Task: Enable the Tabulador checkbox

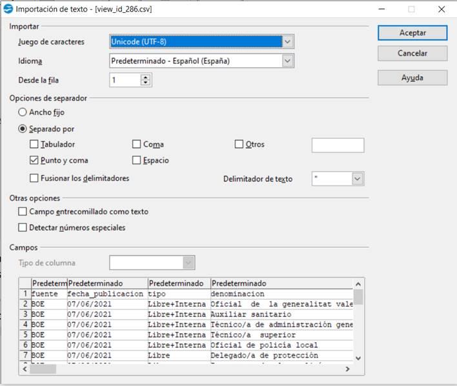Action: click(x=34, y=144)
